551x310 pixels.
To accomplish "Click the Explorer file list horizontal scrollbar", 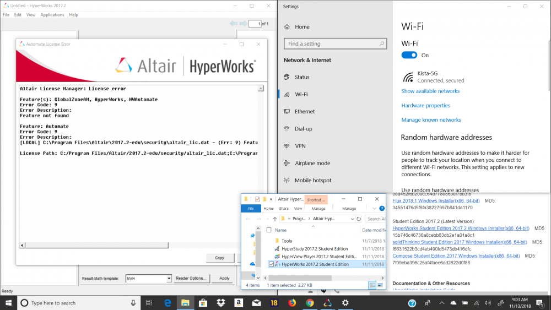I will pyautogui.click(x=300, y=278).
